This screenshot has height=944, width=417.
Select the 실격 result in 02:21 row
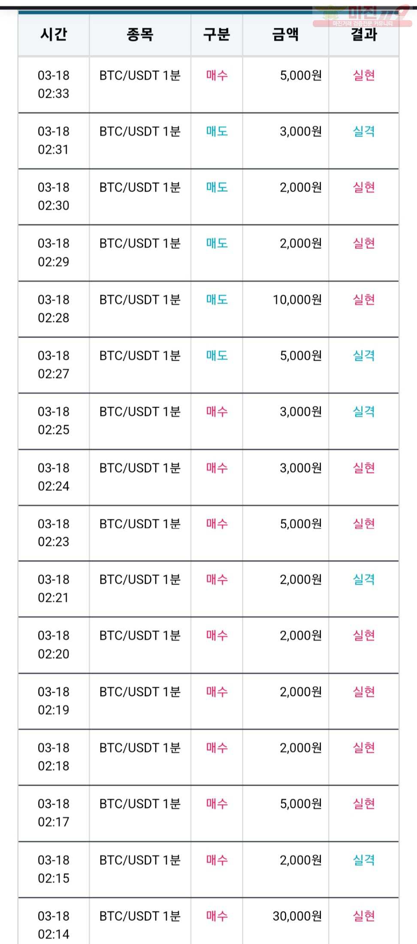pos(364,579)
